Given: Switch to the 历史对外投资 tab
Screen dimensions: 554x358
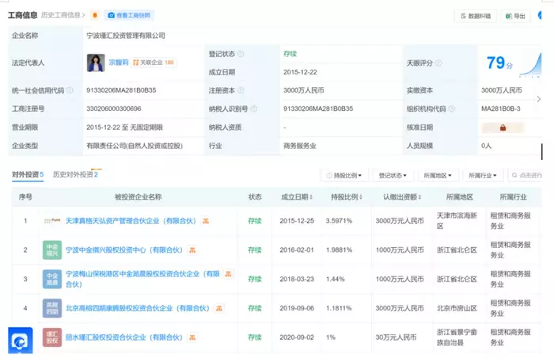Looking at the screenshot, I should 74,174.
